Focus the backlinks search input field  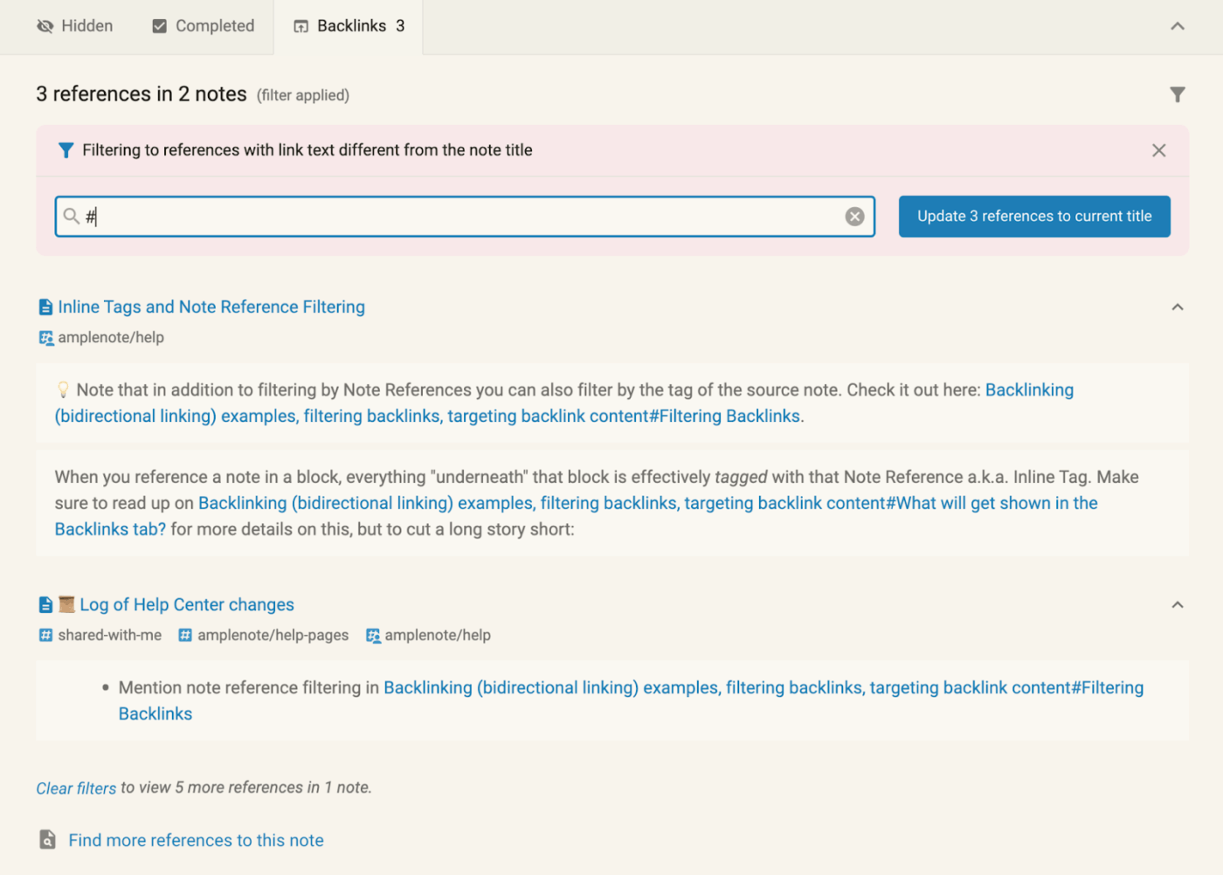463,217
